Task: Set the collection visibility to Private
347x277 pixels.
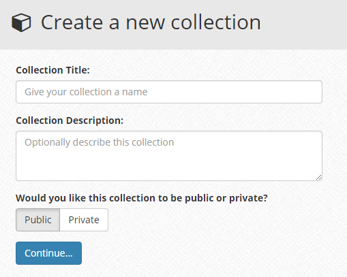Action: (x=84, y=220)
